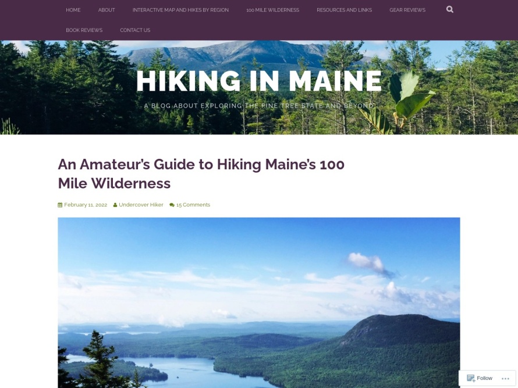Jump to the 15 Comments link
This screenshot has width=518, height=388.
coord(193,205)
